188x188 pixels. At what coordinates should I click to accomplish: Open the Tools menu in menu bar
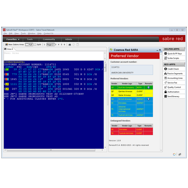click(x=23, y=34)
